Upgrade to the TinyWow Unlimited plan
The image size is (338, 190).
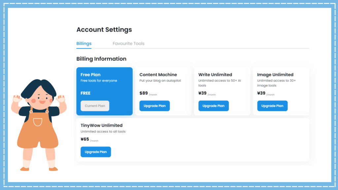(x=96, y=152)
